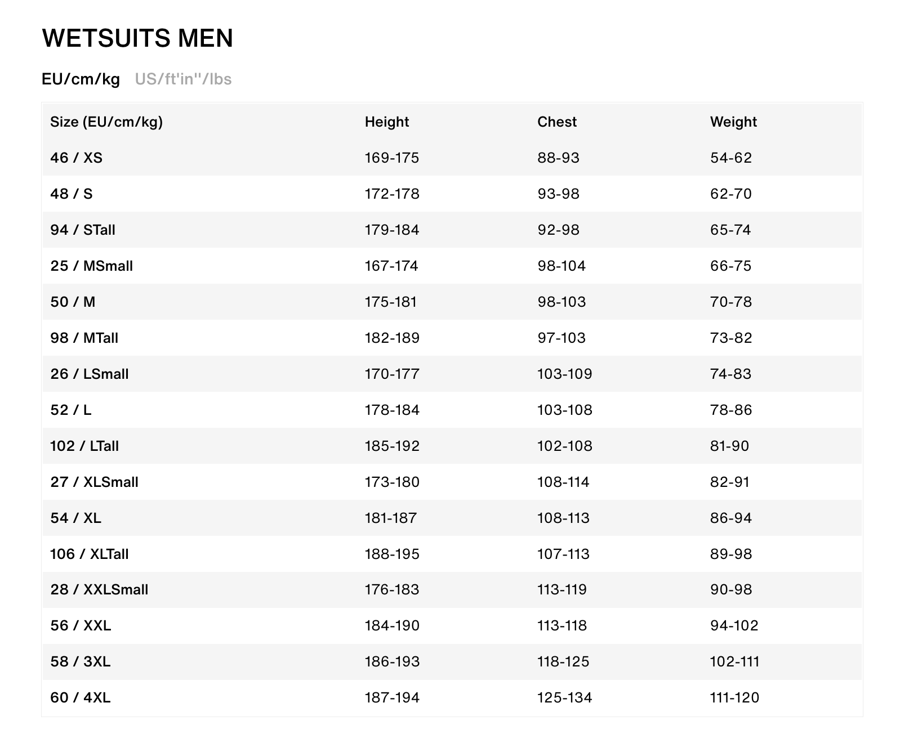Click the 98 / MTall size label
900x743 pixels.
(x=84, y=338)
